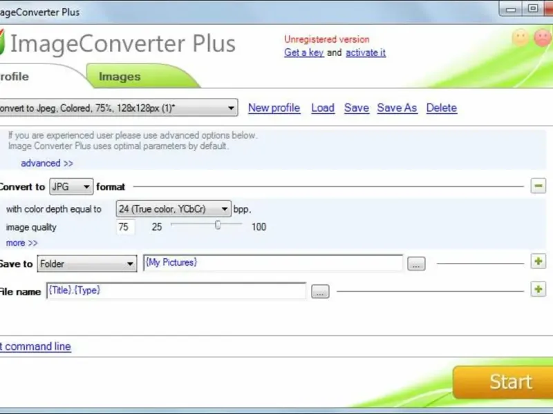Browse for Save to folder with ellipsis button
The image size is (553, 414).
click(x=416, y=264)
